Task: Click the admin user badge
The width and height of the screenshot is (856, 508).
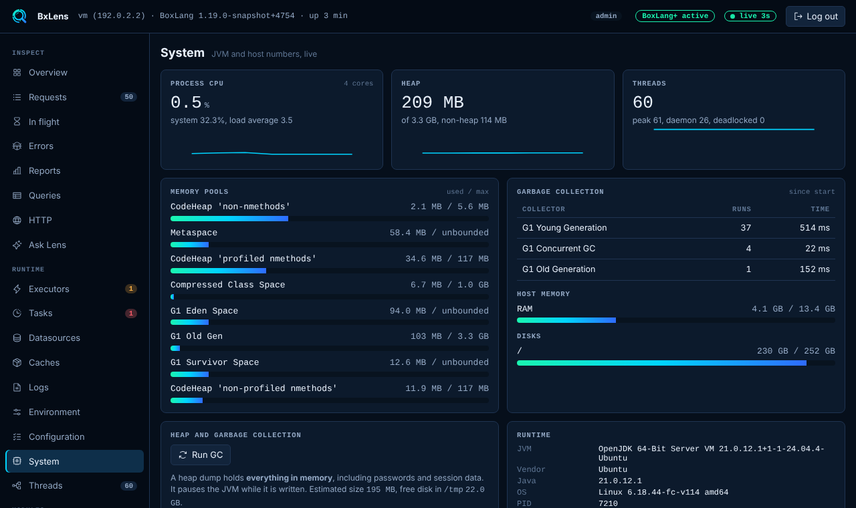Action: tap(606, 16)
